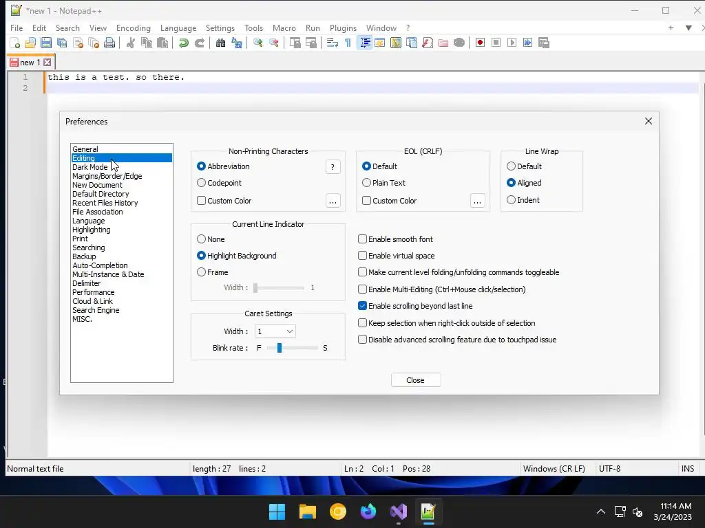This screenshot has width=705, height=528.
Task: Click the Cut scissors icon
Action: 130,43
